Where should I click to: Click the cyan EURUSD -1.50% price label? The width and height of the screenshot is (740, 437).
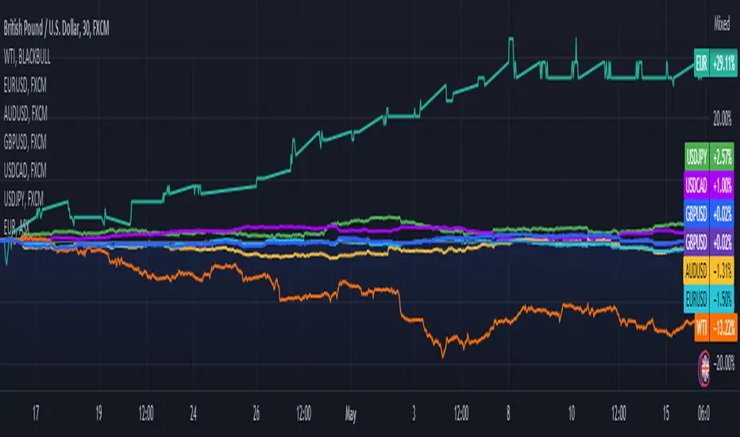(x=709, y=299)
